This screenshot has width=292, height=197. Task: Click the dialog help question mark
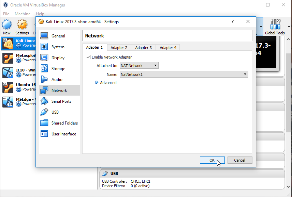pos(233,22)
